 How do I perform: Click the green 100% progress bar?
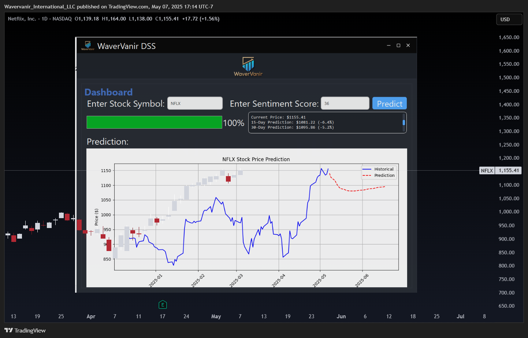154,122
